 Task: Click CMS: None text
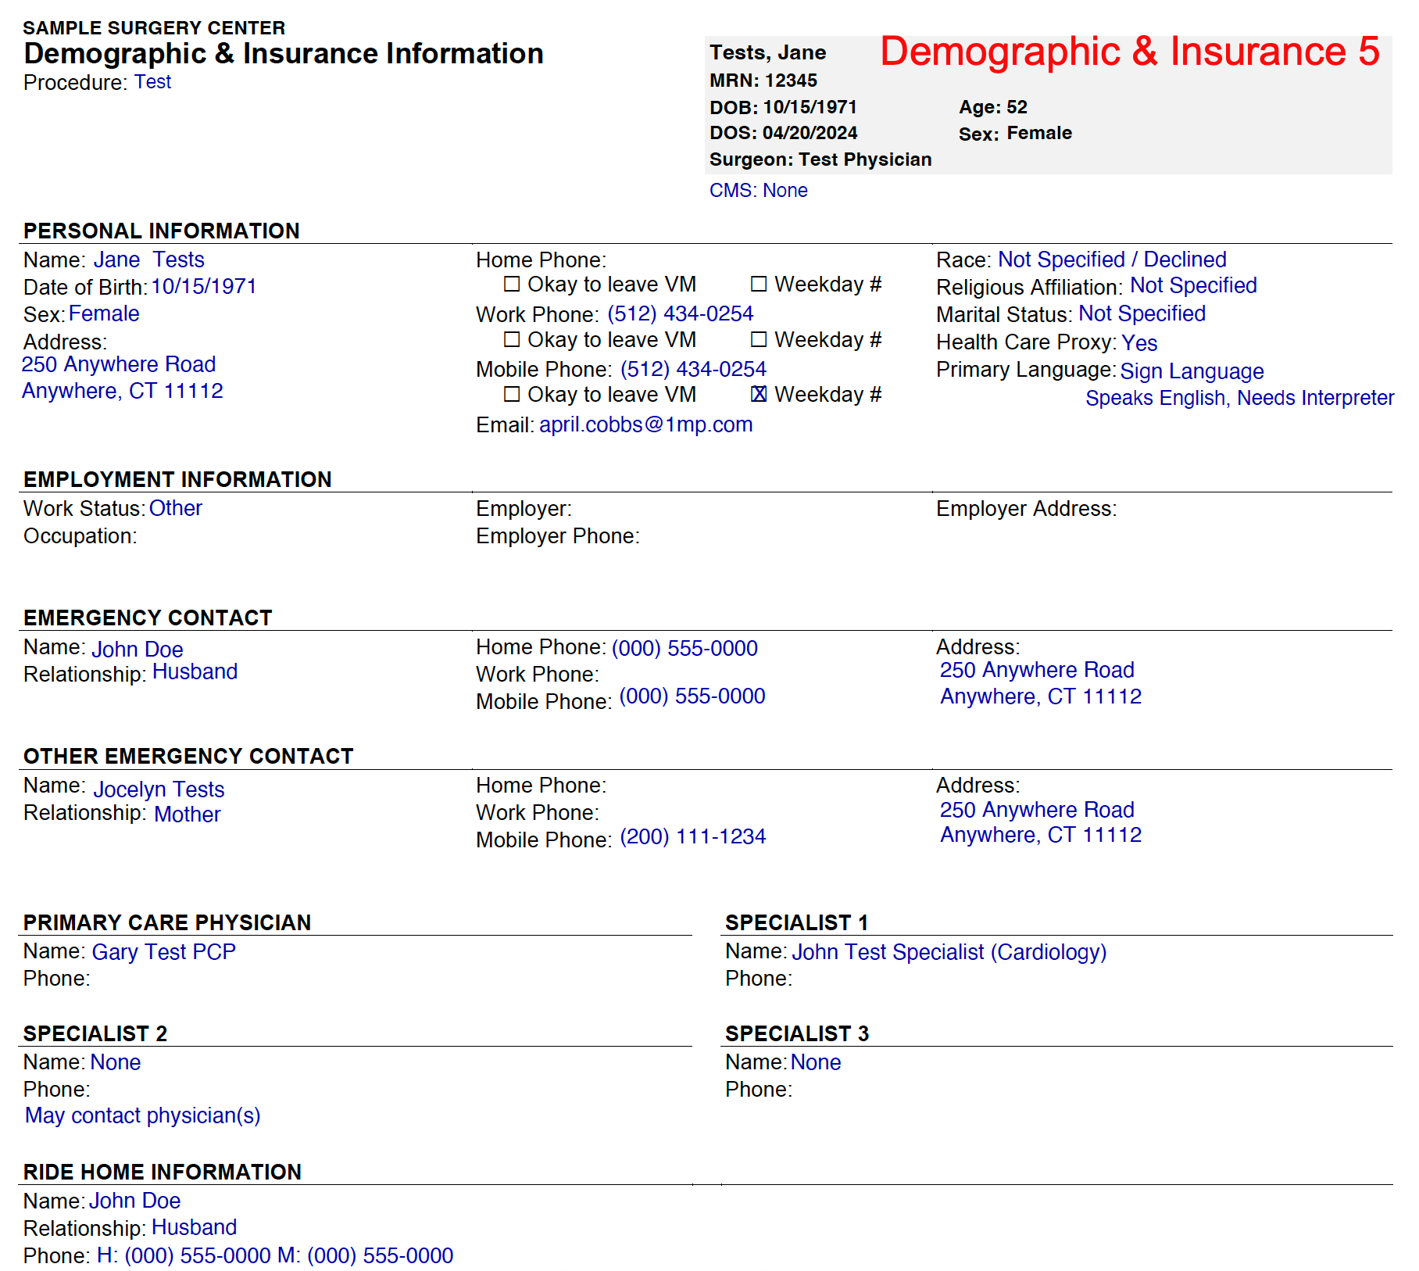(x=759, y=191)
